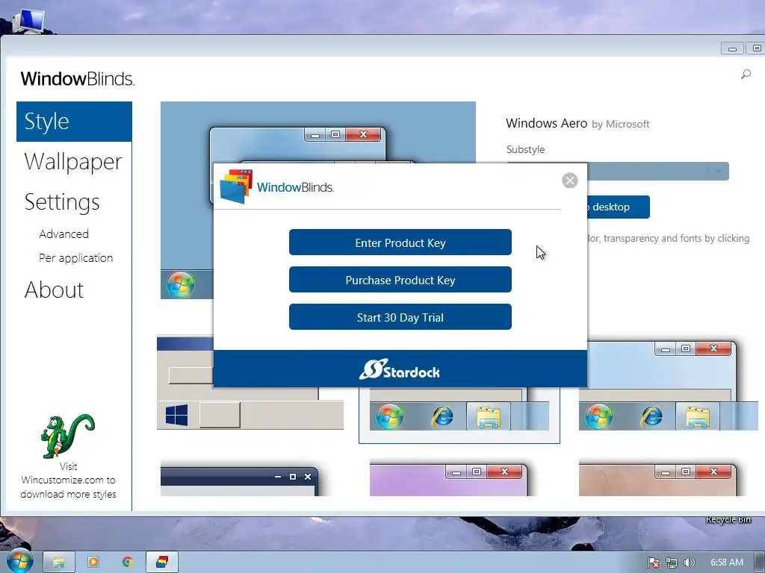Click the volume speaker tray icon
The height and width of the screenshot is (573, 765).
(689, 563)
